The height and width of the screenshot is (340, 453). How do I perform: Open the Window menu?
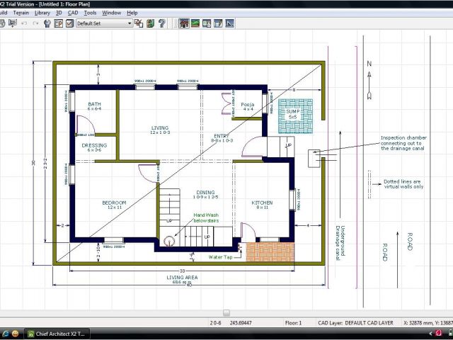(x=111, y=13)
